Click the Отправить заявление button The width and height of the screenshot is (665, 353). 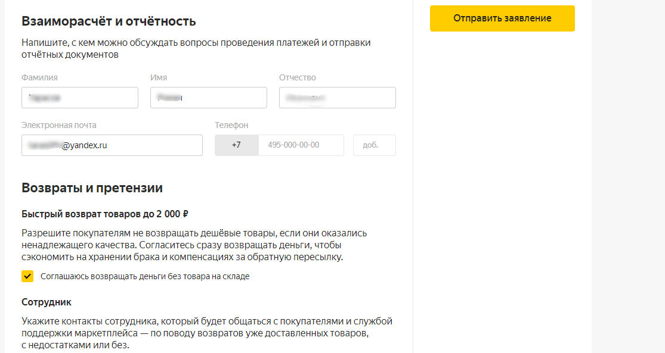tap(502, 18)
